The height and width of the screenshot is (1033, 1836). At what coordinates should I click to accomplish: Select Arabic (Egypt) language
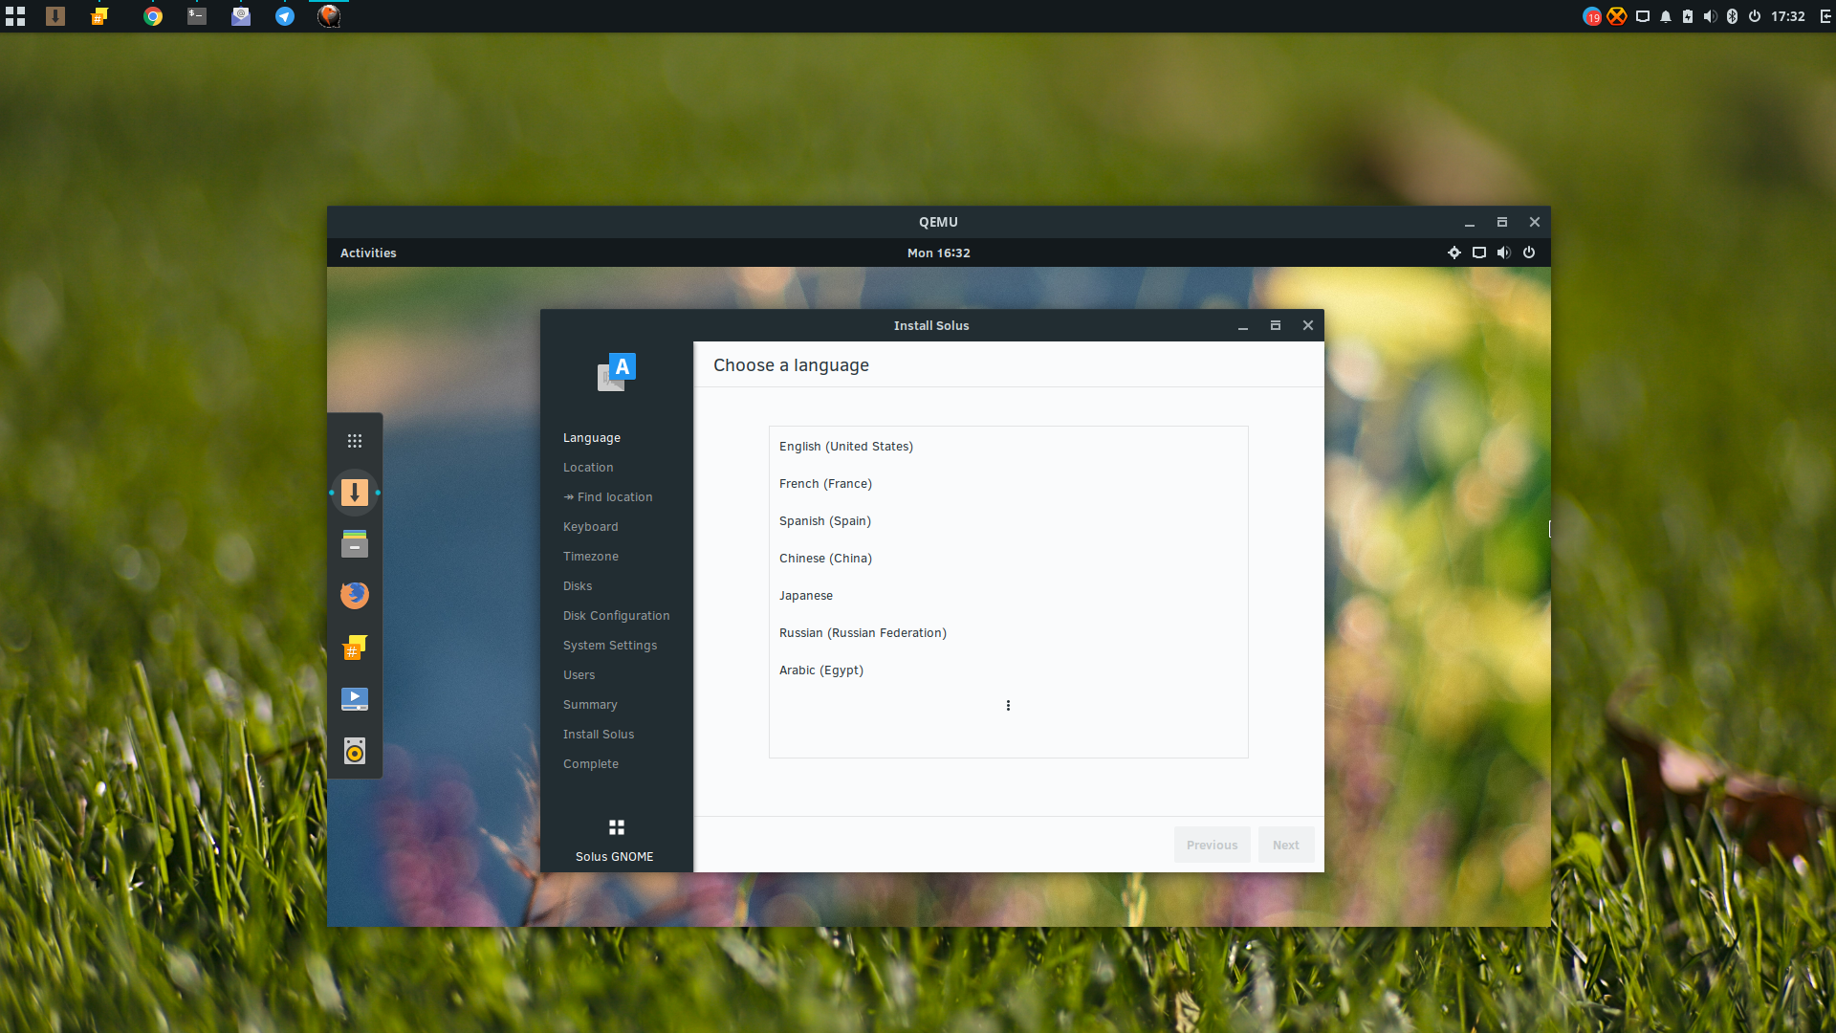click(1009, 670)
